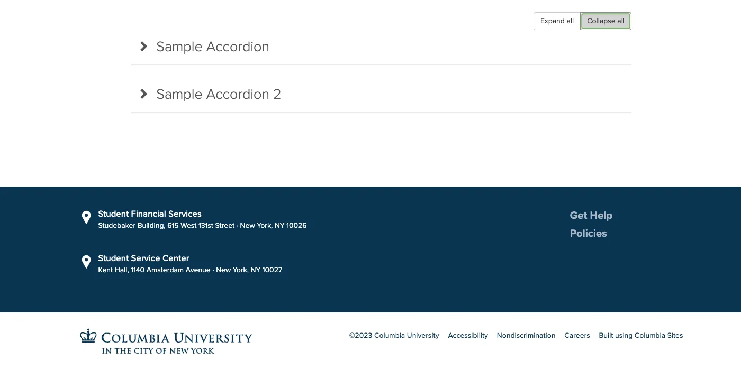
Task: Open the Sample Accordion heading
Action: coord(213,47)
